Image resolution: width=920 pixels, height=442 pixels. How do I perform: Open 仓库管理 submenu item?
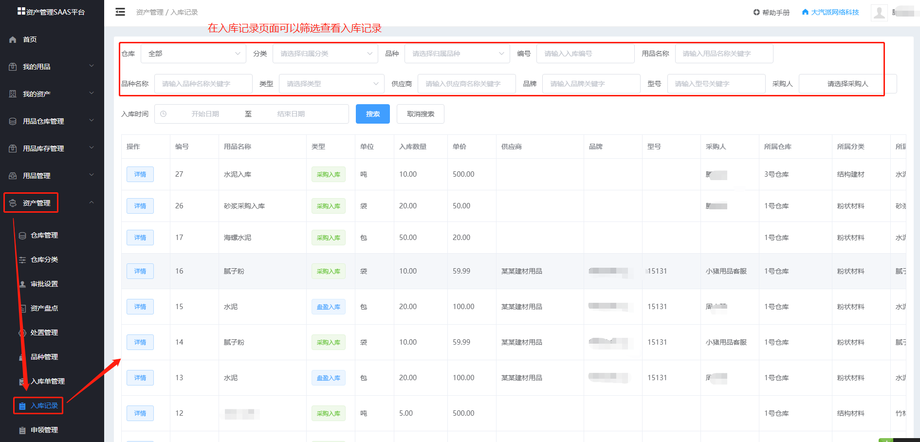pos(44,235)
